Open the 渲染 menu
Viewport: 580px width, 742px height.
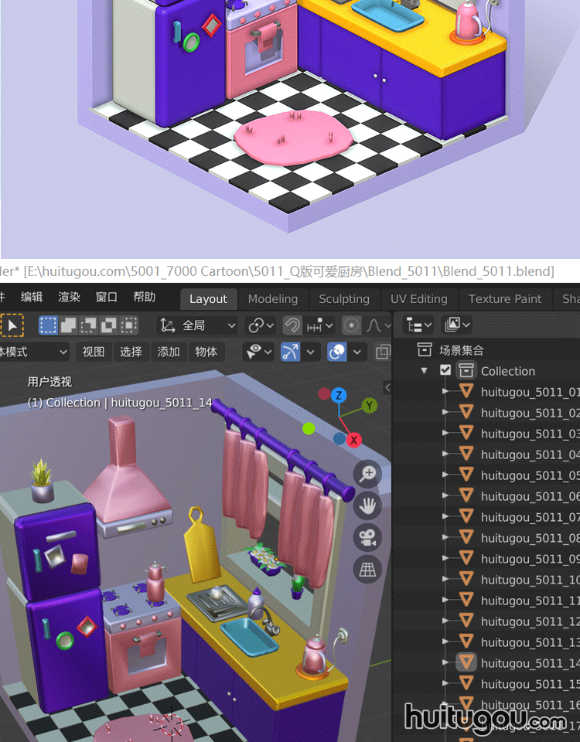(70, 298)
